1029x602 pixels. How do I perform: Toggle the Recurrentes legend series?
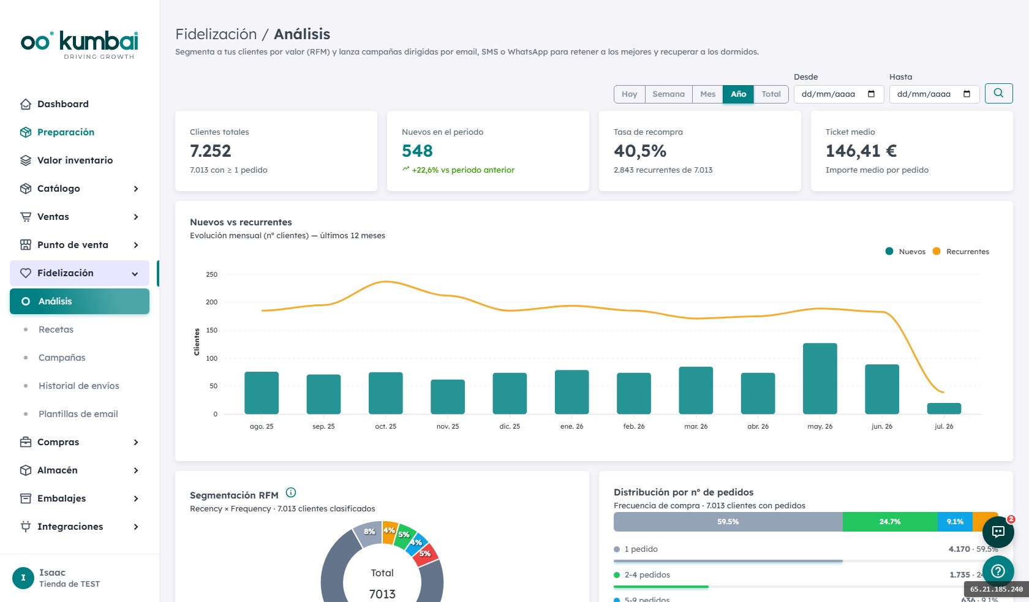tap(960, 251)
